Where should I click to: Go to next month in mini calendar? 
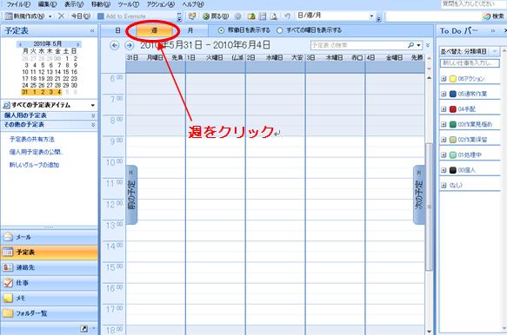click(77, 44)
